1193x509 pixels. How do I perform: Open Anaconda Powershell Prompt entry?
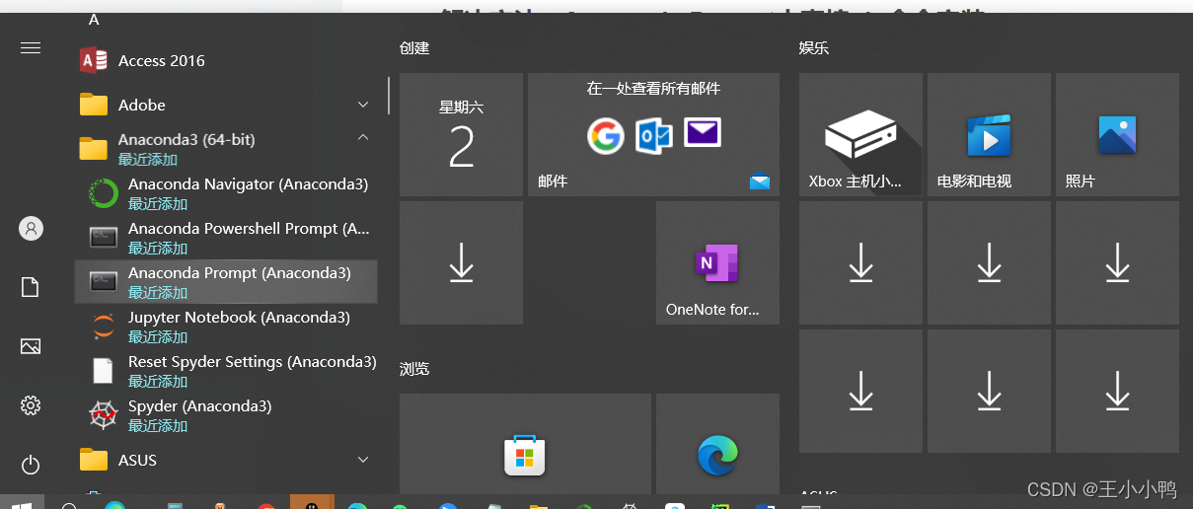[x=226, y=238]
